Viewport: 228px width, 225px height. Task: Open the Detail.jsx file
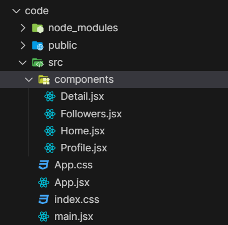(82, 96)
